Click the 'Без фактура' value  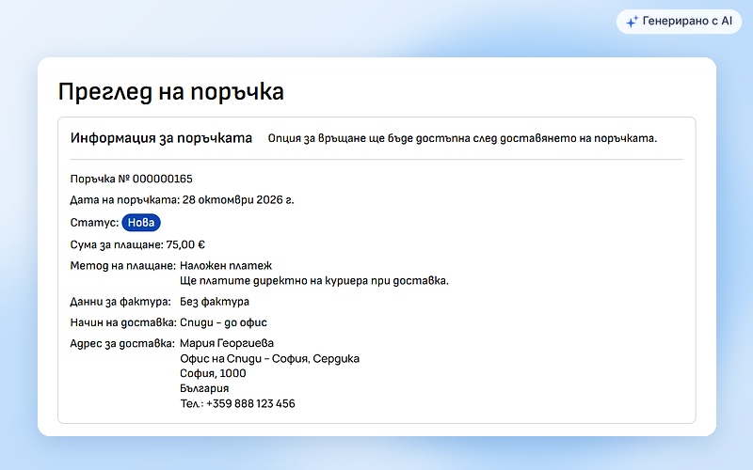click(215, 302)
